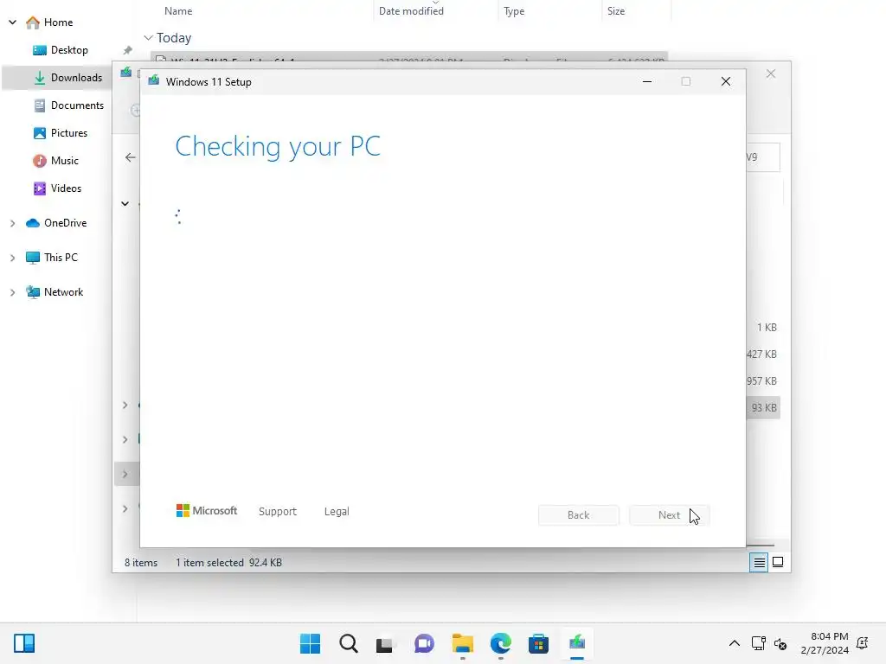886x664 pixels.
Task: Sort files by the Name column
Action: 178,10
